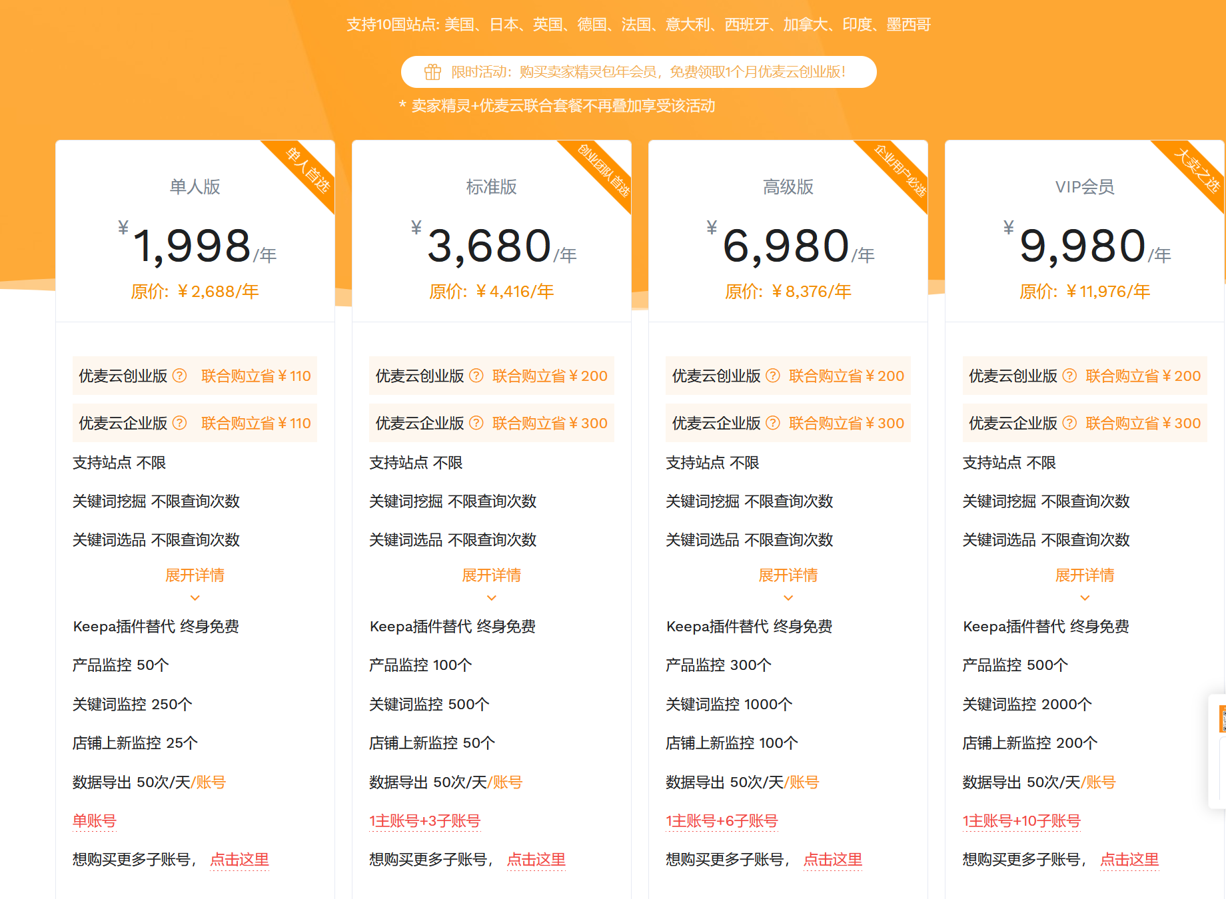Screen dimensions: 1226x899
Task: Expand 展开详情 in VIP会员 card
Action: (x=1085, y=575)
